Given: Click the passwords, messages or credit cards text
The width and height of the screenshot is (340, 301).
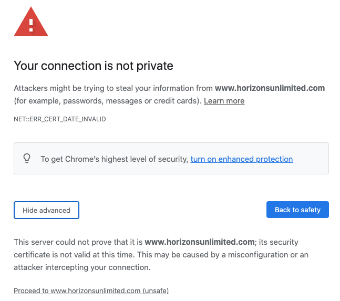Looking at the screenshot, I should coord(131,101).
